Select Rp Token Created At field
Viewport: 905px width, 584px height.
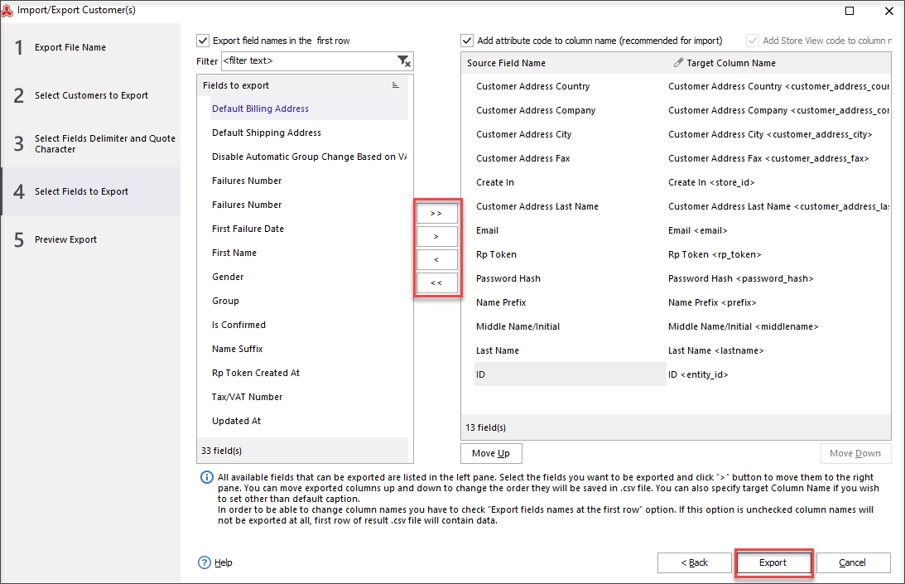point(309,373)
